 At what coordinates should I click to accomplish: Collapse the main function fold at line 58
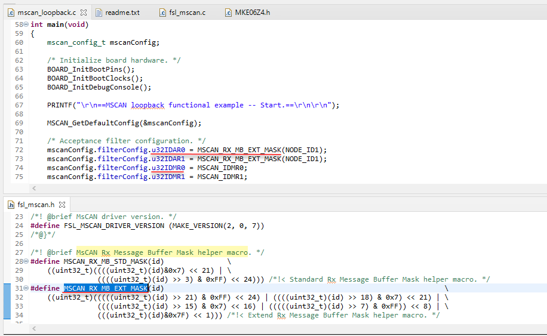tap(26, 24)
